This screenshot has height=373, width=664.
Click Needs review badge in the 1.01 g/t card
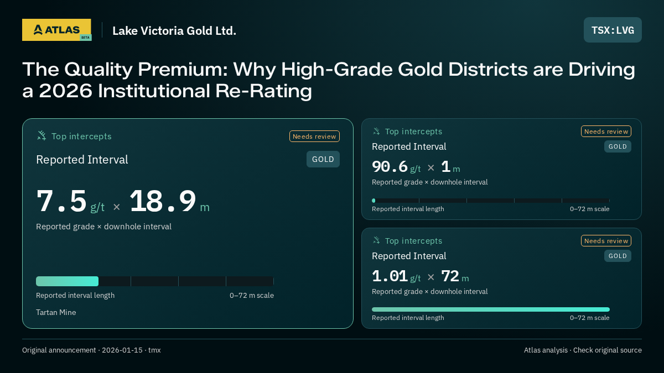coord(606,241)
